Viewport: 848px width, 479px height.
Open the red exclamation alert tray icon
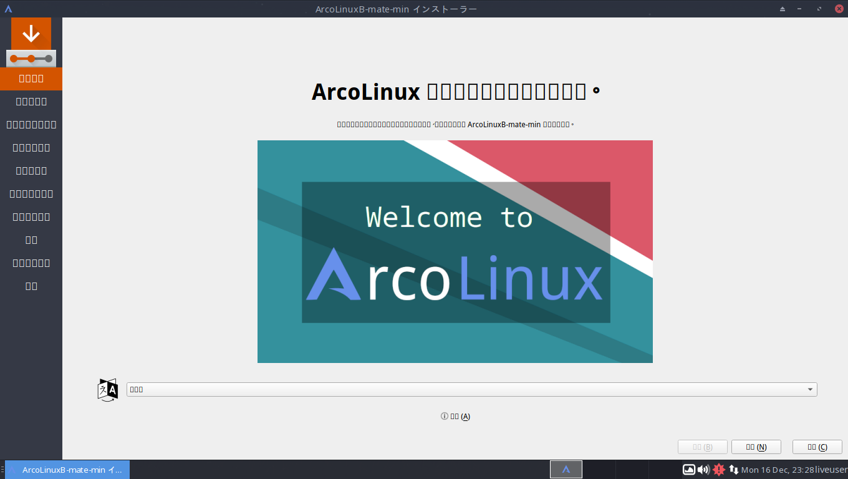tap(719, 470)
